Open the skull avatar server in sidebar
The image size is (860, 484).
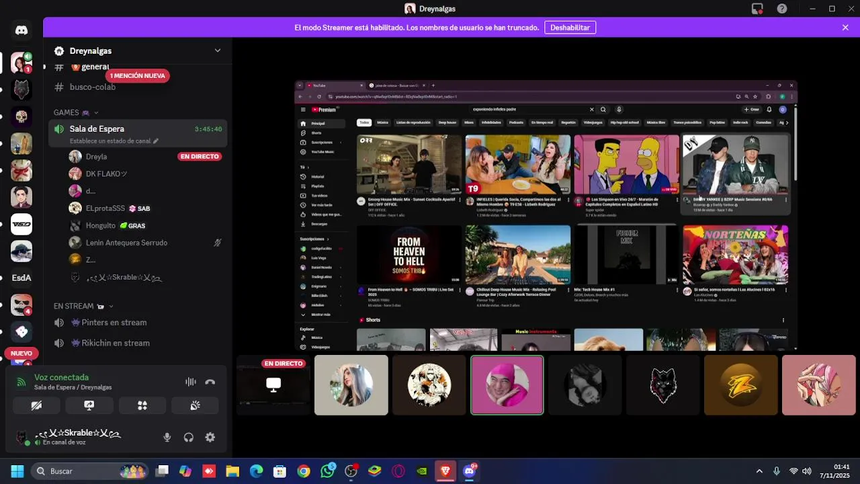(x=21, y=116)
